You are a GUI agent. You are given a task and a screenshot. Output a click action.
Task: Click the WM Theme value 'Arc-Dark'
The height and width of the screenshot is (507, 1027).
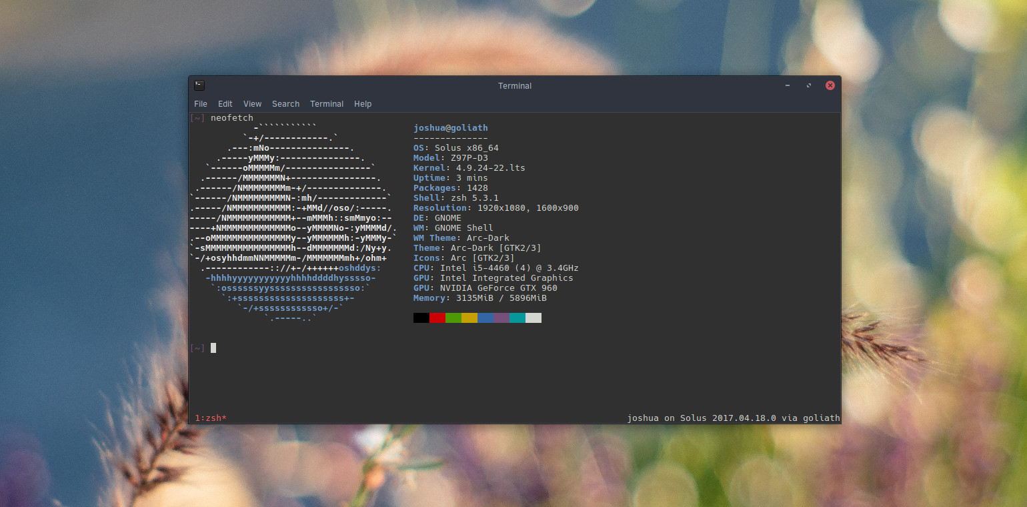(x=488, y=238)
